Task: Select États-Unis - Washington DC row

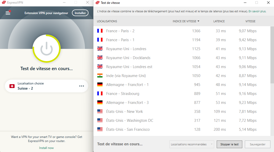Action: [182, 120]
